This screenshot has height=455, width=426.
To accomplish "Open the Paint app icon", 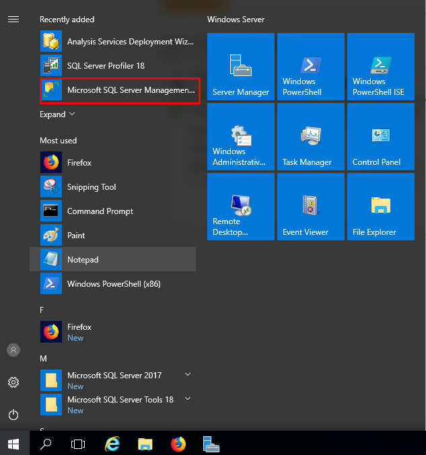I will pos(51,235).
